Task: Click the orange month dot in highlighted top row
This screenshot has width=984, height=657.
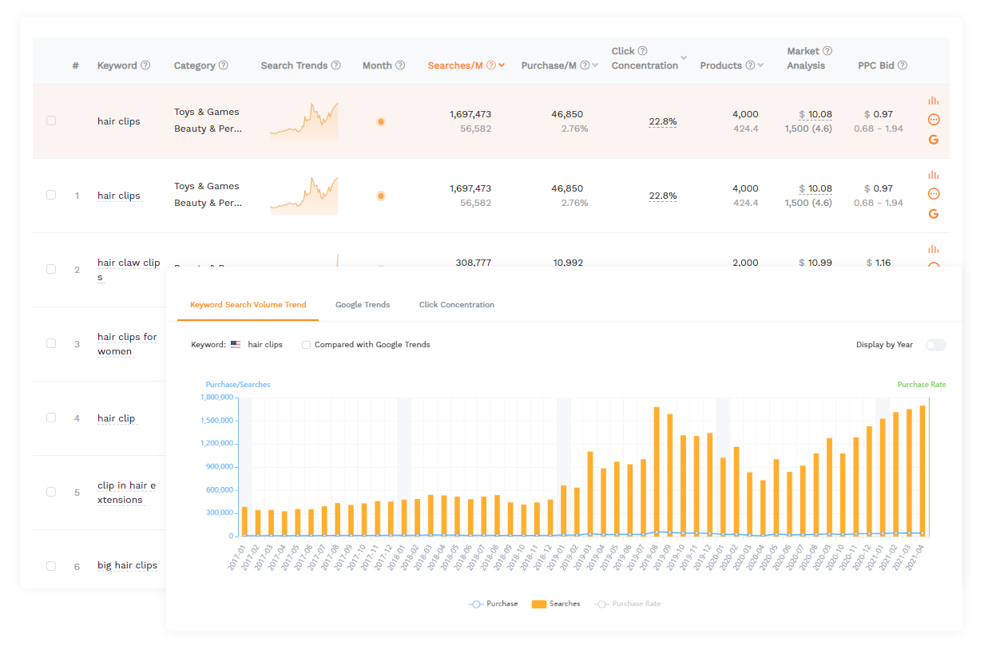Action: coord(381,121)
